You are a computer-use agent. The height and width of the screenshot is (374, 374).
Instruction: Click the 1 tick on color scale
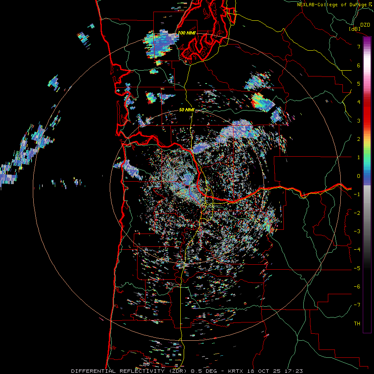(x=359, y=157)
